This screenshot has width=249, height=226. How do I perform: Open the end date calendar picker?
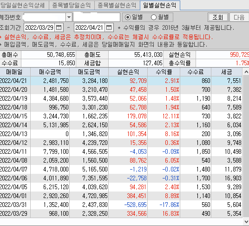pyautogui.click(x=109, y=27)
